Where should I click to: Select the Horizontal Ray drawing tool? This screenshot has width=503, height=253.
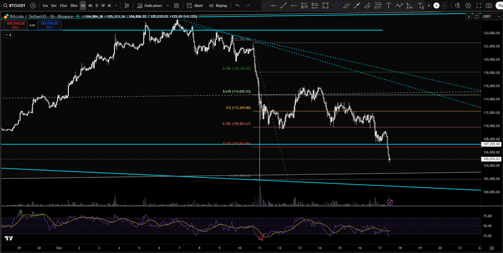(x=294, y=5)
